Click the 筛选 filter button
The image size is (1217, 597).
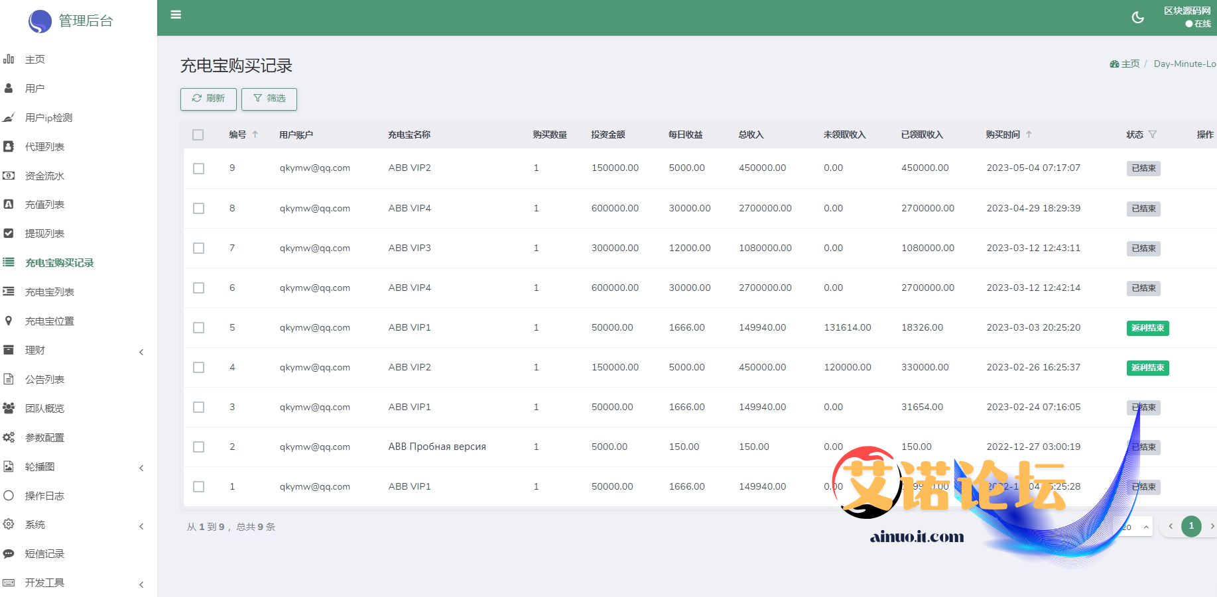pyautogui.click(x=269, y=99)
